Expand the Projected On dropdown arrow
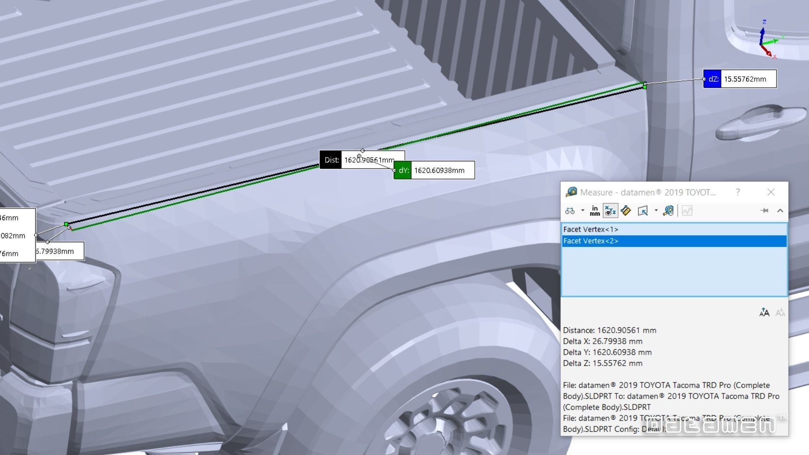 coord(656,211)
